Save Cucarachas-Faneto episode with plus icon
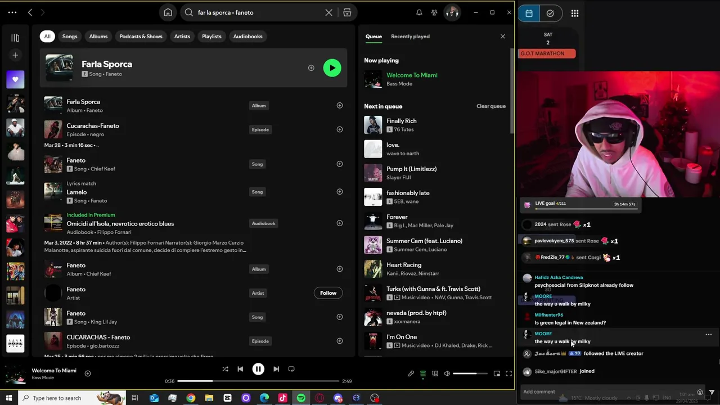 pos(340,129)
